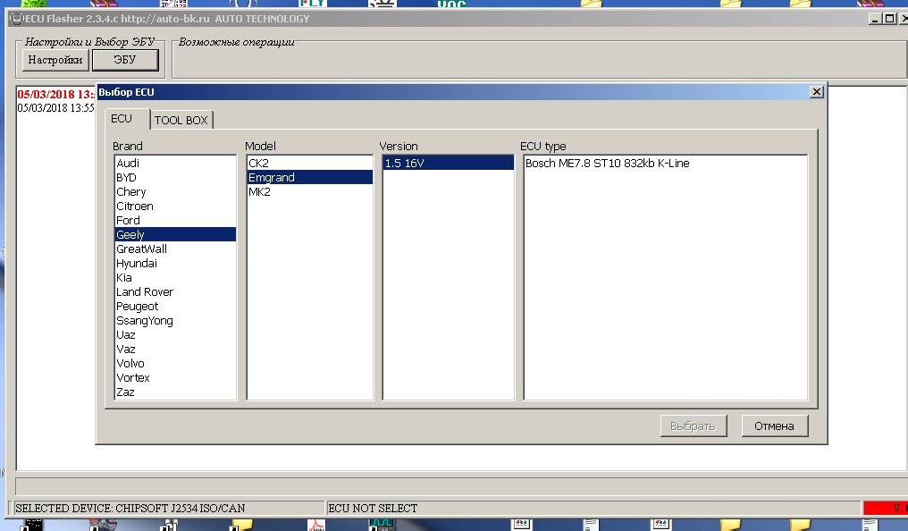Select Peugeot brand
The width and height of the screenshot is (908, 531).
pos(175,307)
